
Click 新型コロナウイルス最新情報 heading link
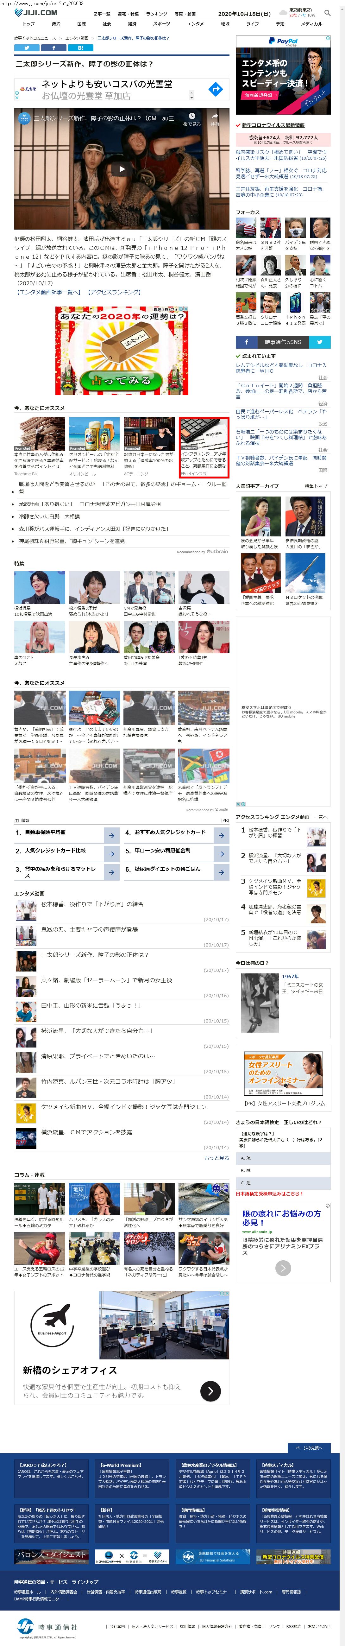(273, 125)
